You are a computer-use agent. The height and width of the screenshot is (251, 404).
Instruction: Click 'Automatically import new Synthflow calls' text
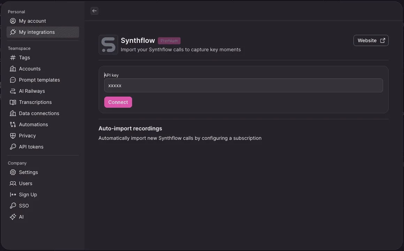point(180,138)
